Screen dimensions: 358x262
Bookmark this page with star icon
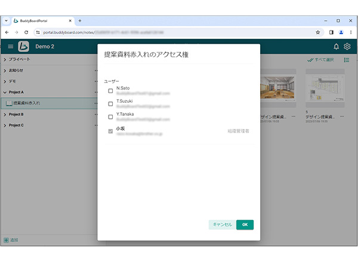(x=318, y=32)
